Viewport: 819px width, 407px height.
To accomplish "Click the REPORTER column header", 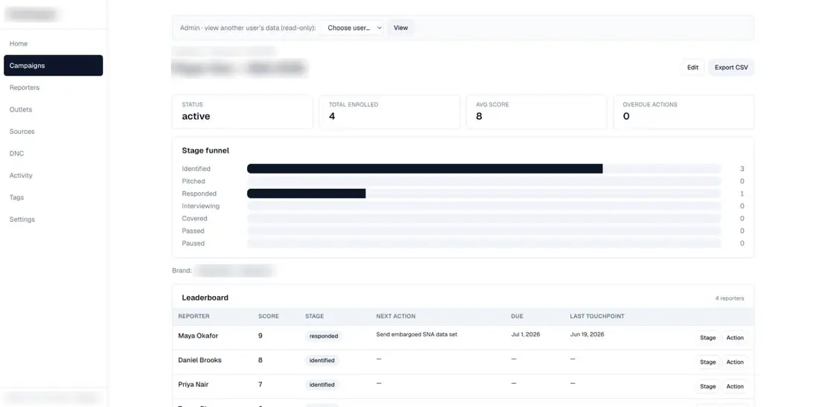I will tap(194, 316).
